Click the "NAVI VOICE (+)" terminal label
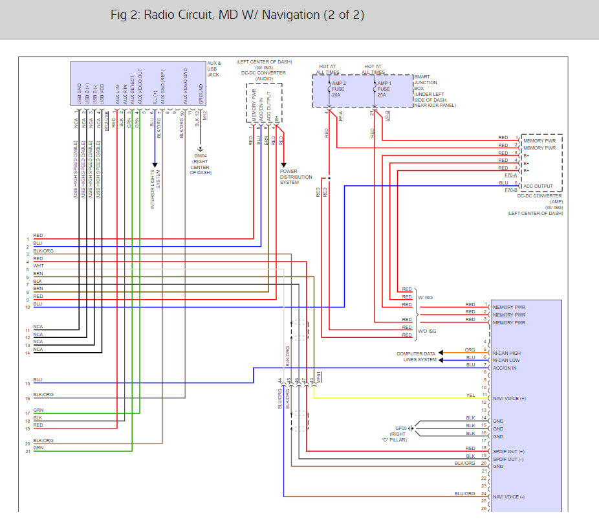The width and height of the screenshot is (599, 525). point(509,398)
